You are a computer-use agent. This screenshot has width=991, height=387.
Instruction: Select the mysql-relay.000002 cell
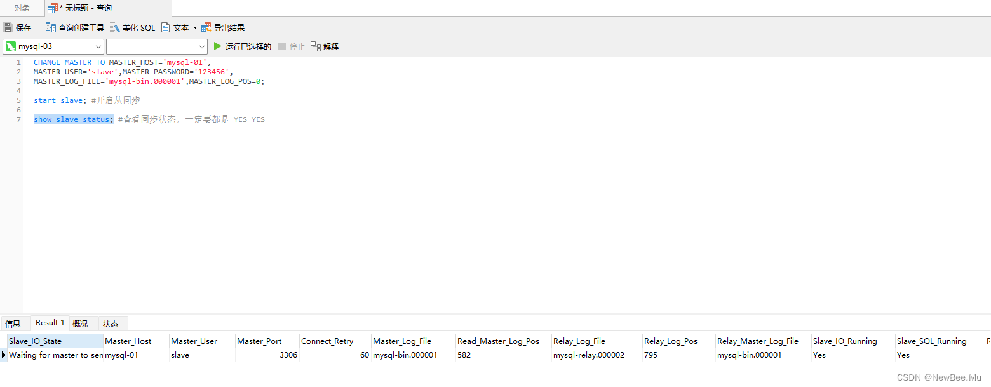tap(597, 355)
